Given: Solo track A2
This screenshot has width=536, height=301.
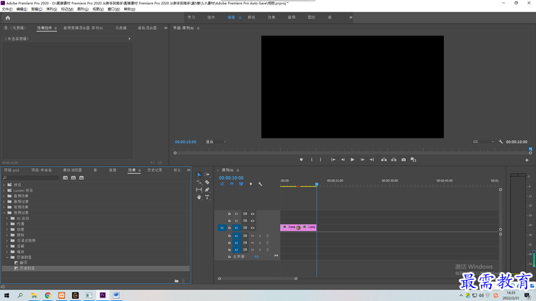Looking at the screenshot, I should tap(260, 243).
